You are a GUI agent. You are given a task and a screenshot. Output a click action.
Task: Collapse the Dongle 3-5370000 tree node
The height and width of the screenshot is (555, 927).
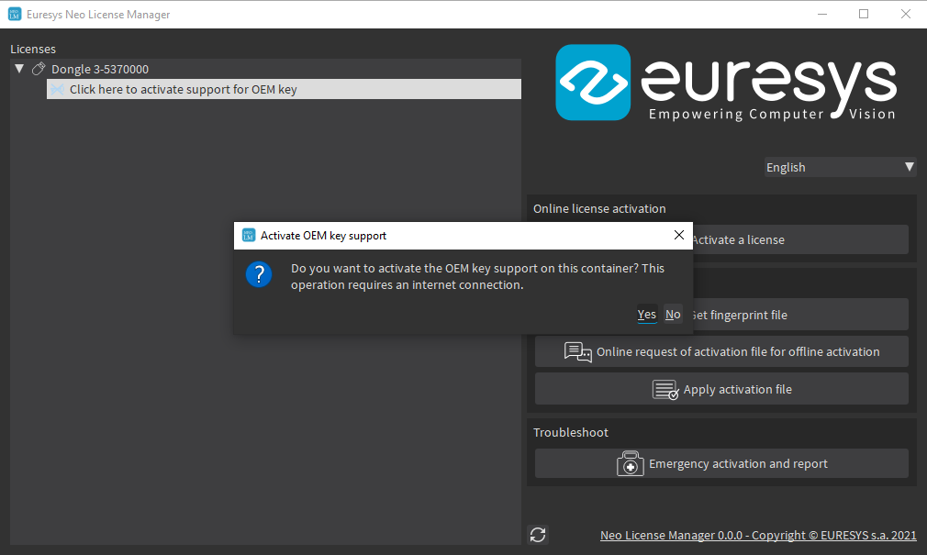pyautogui.click(x=19, y=69)
